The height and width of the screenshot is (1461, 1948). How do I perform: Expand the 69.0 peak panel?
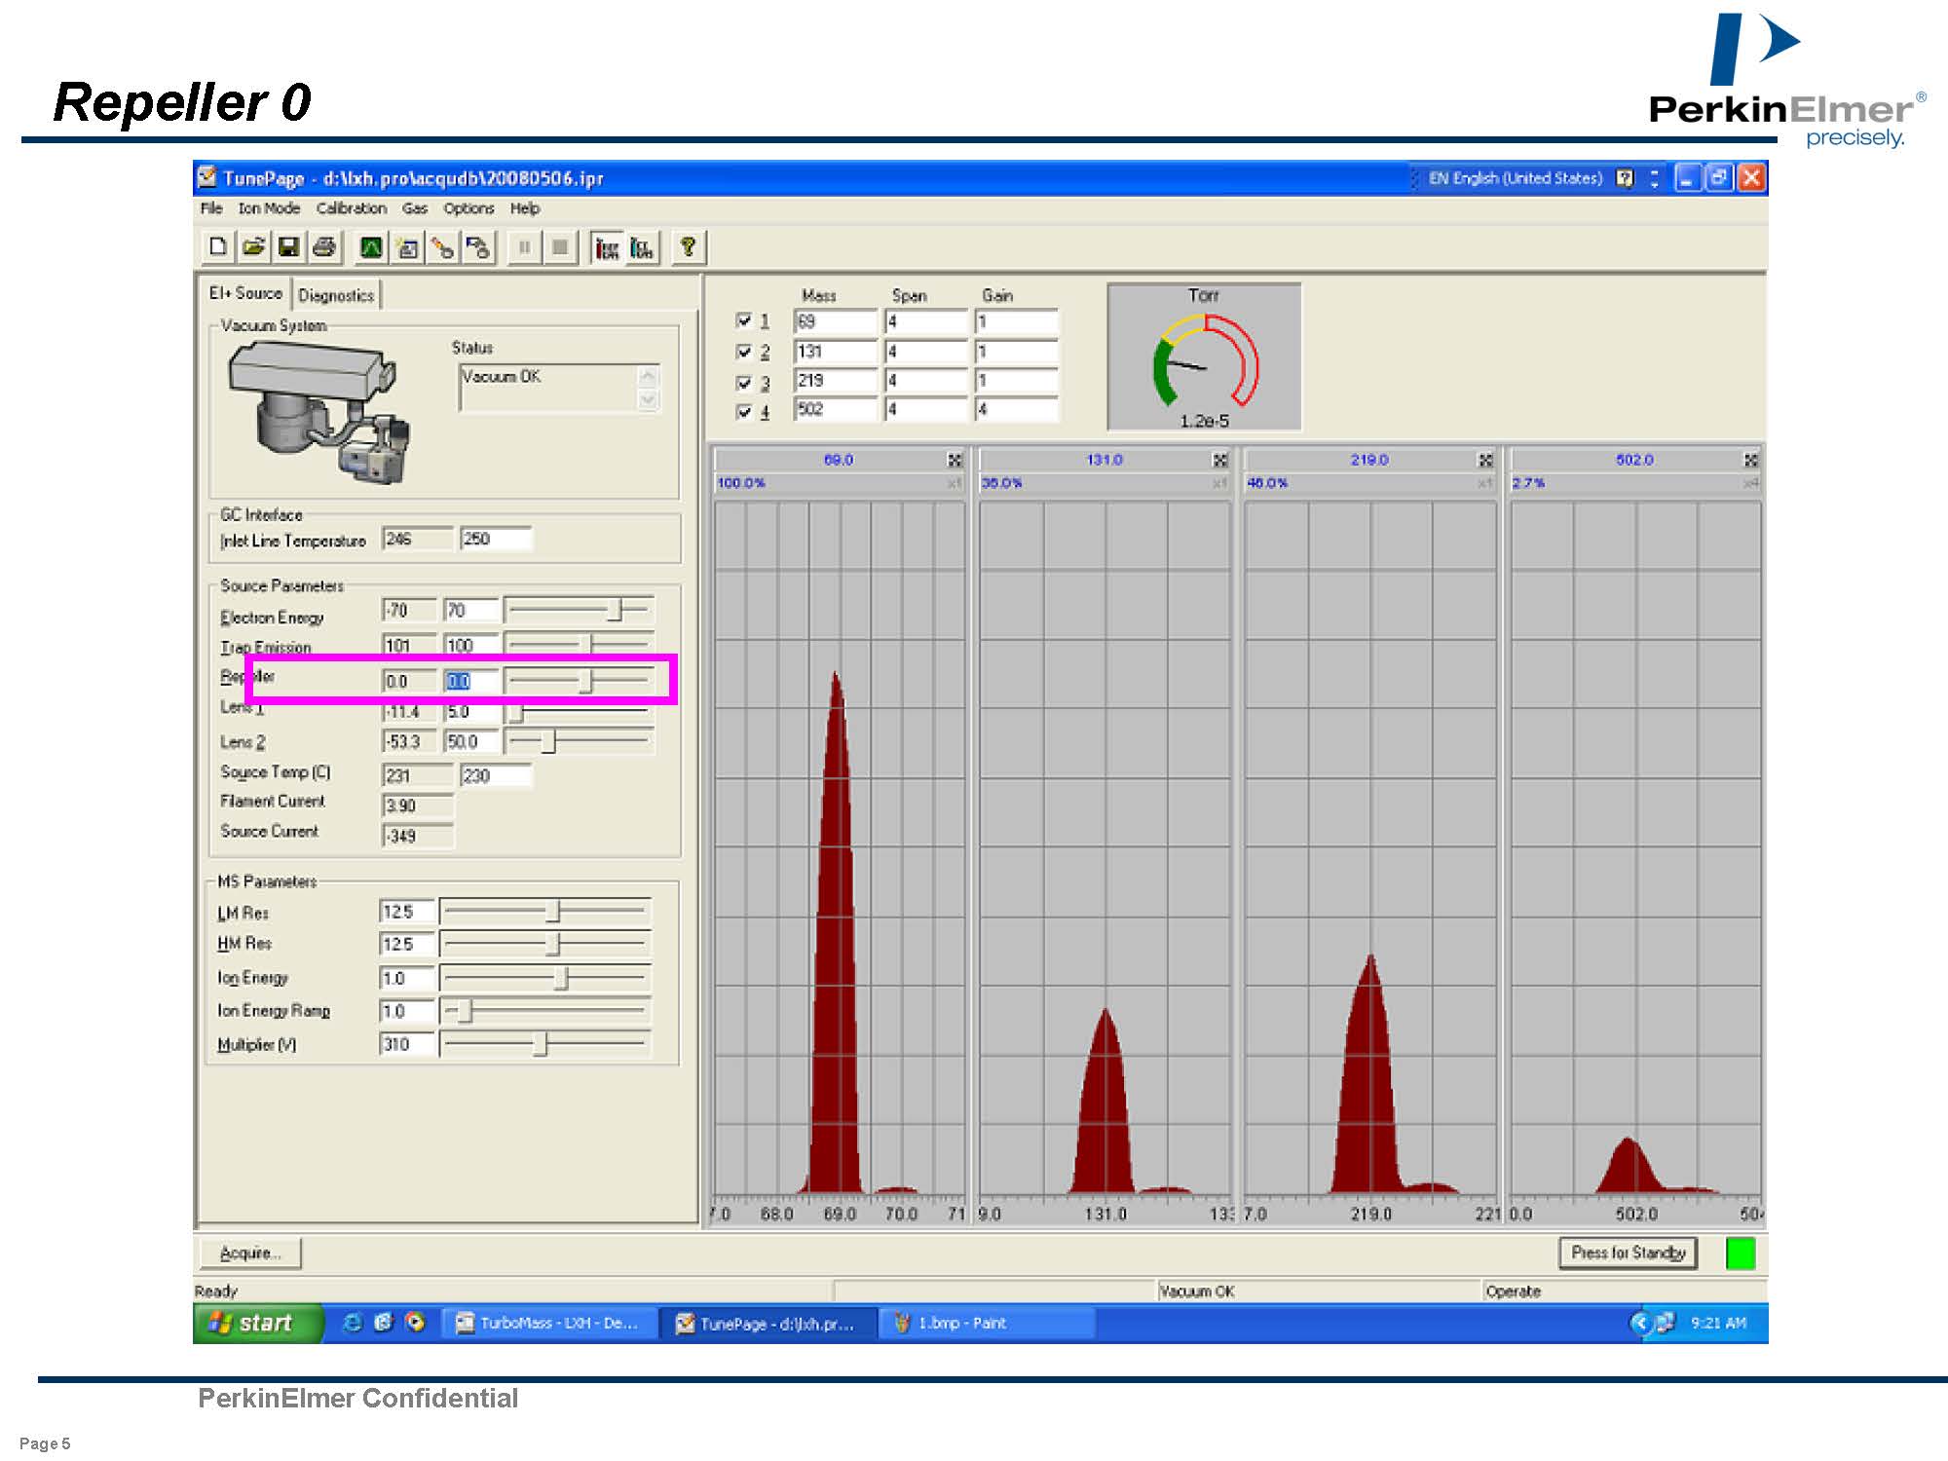coord(955,460)
